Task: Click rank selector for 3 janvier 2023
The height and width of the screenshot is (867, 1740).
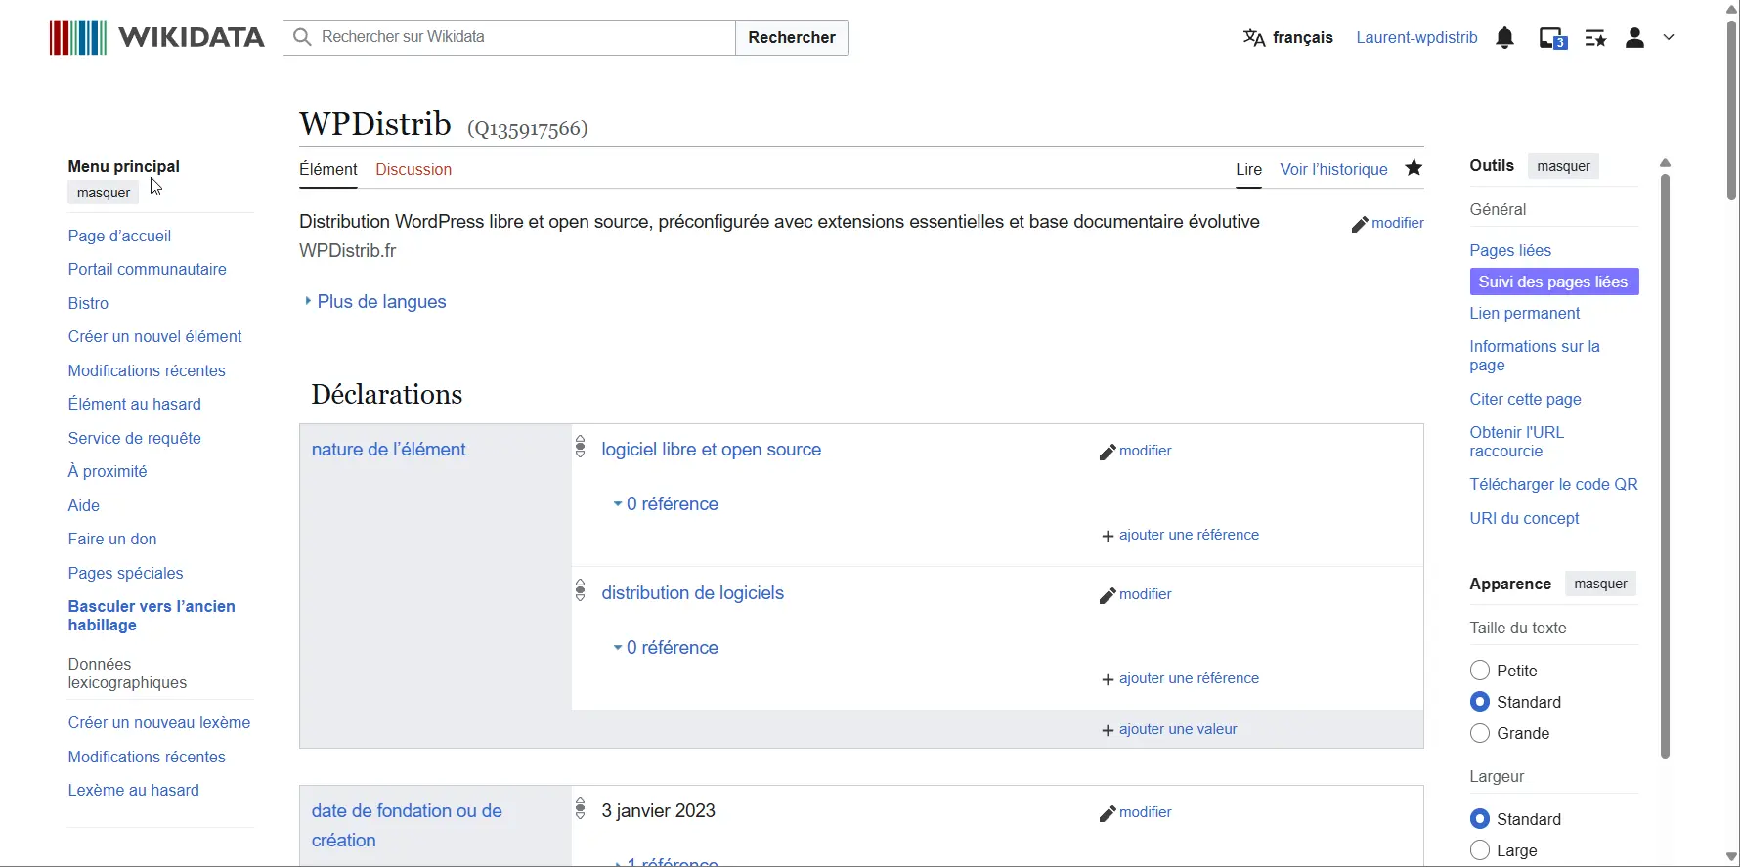Action: coord(581,808)
